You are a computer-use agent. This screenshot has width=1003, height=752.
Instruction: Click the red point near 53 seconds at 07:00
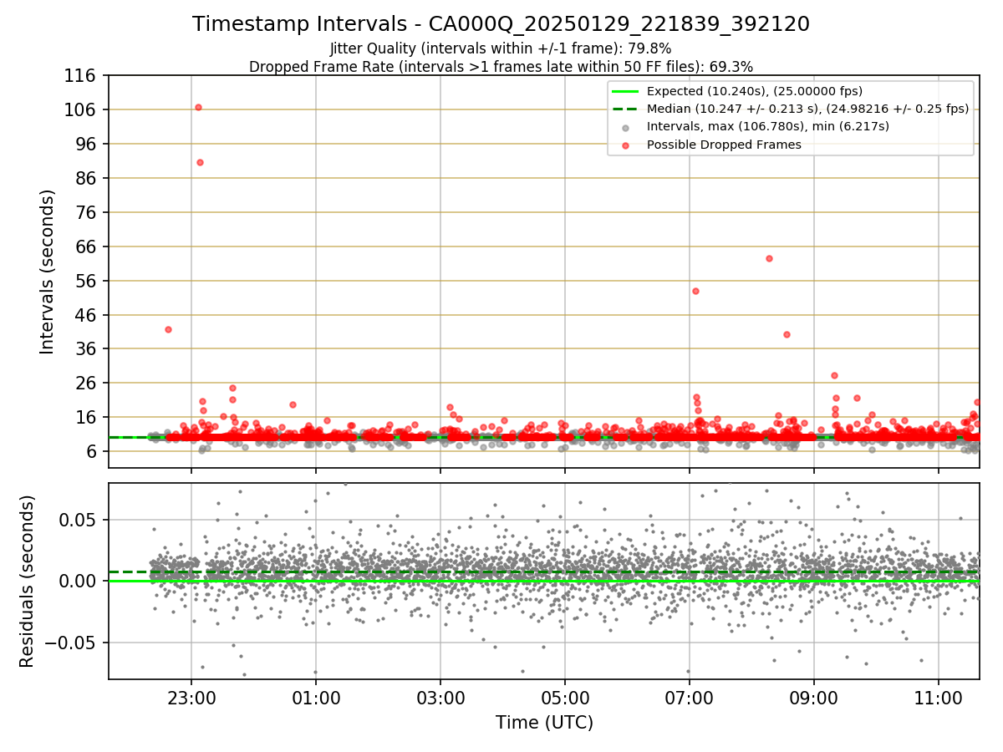click(x=695, y=291)
